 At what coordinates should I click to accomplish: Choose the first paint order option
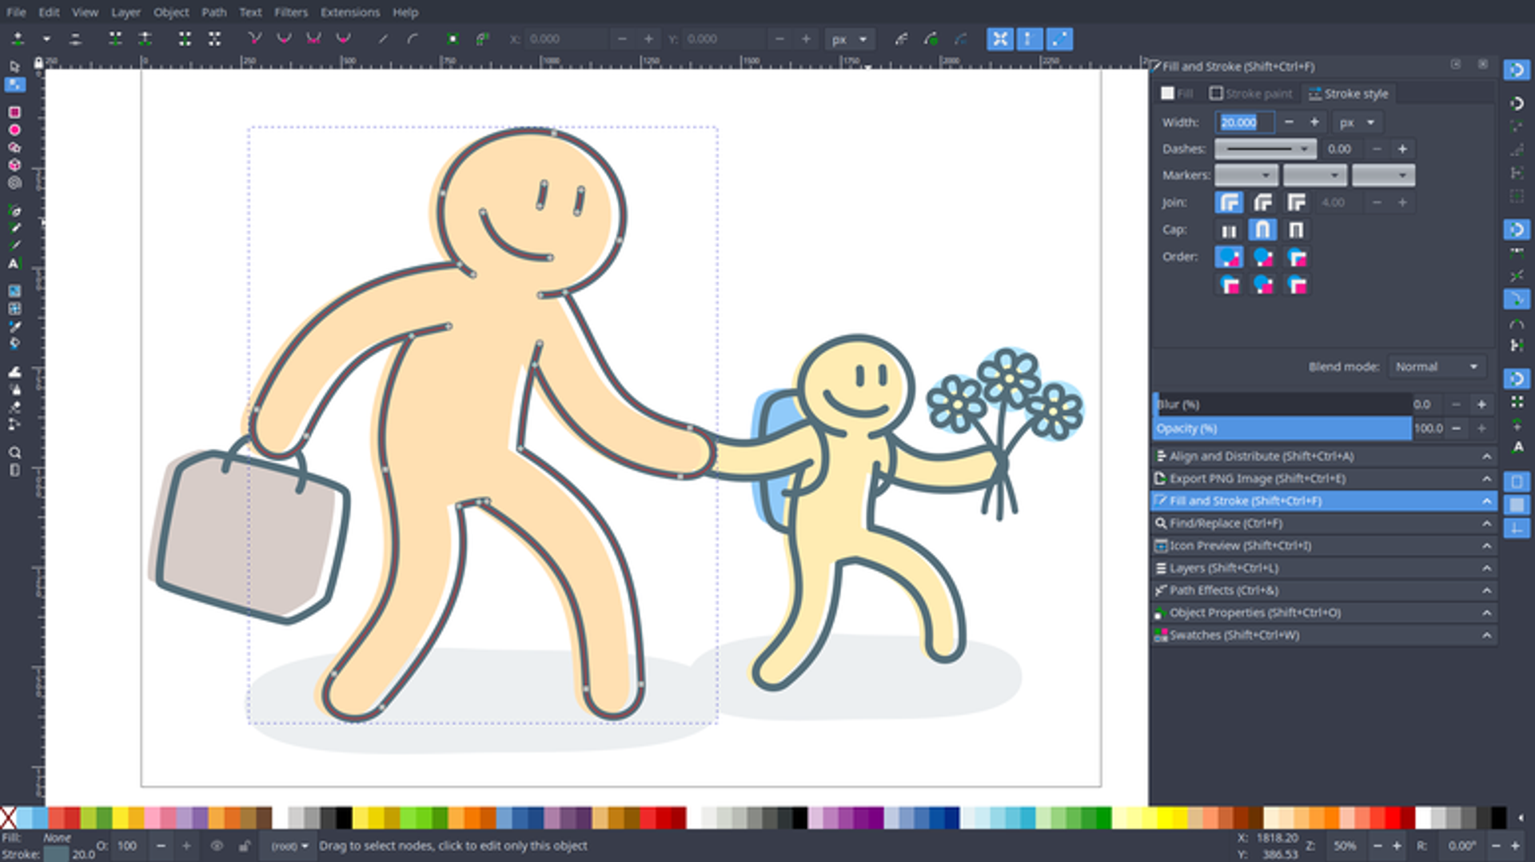click(1229, 257)
